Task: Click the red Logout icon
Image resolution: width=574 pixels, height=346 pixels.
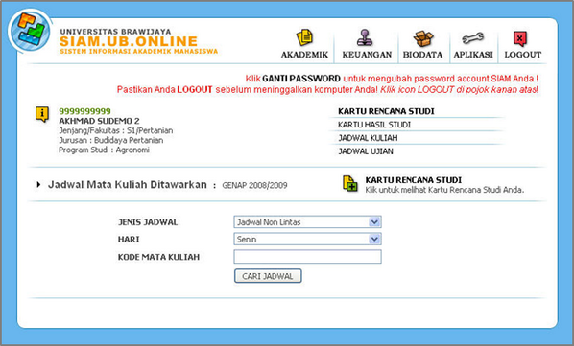Action: (520, 38)
